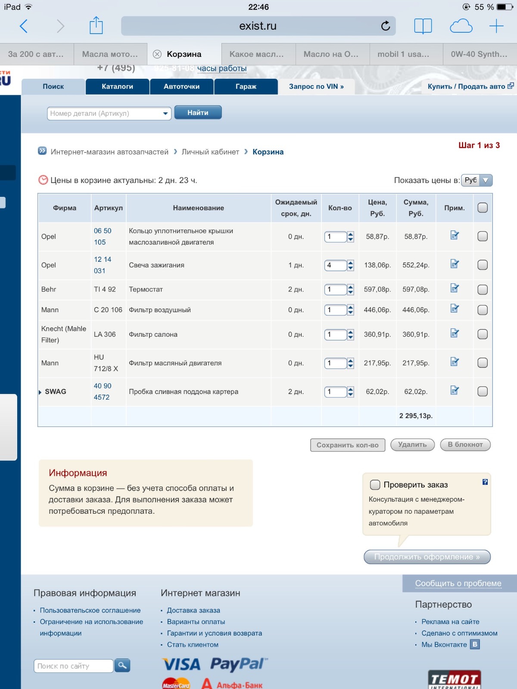The height and width of the screenshot is (689, 517).
Task: Open the Автоточки tab
Action: 181,87
